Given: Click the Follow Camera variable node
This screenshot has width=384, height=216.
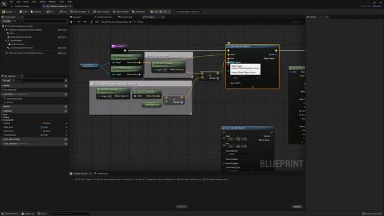Looking at the screenshot, I should tap(89, 66).
